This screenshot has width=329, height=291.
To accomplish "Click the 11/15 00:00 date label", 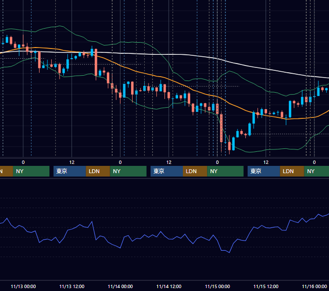I will click(217, 286).
